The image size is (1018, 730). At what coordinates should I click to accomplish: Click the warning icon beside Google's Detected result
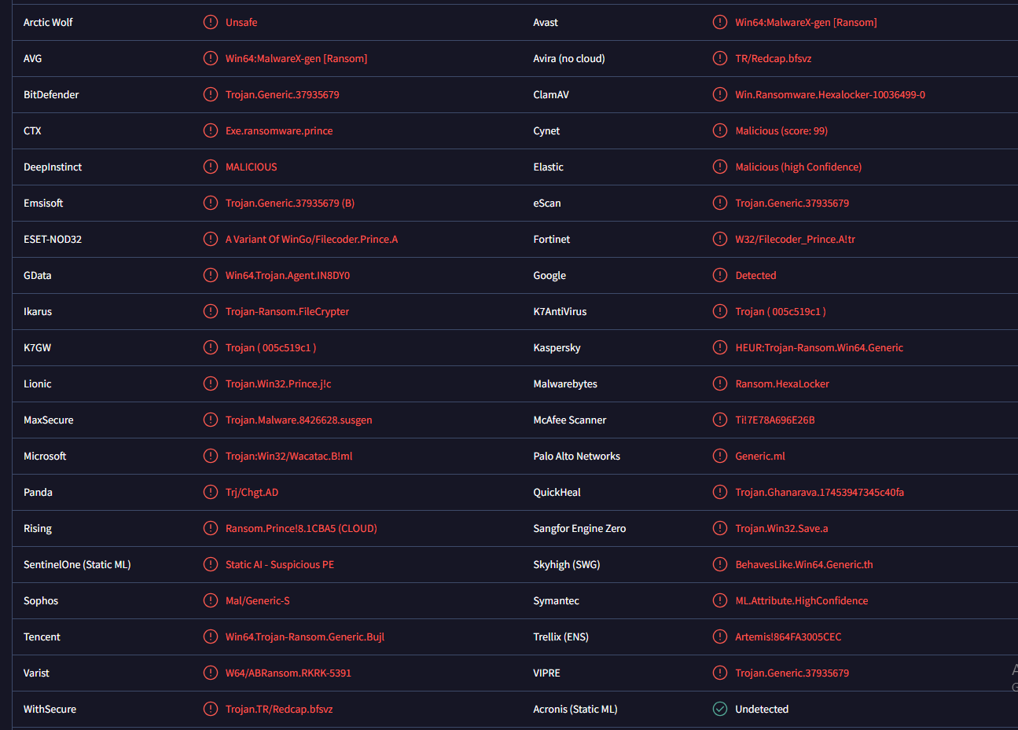(720, 275)
